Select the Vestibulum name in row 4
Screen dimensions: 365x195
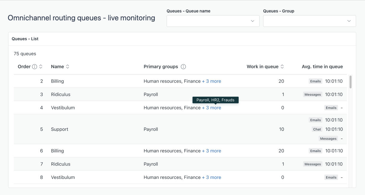63,108
